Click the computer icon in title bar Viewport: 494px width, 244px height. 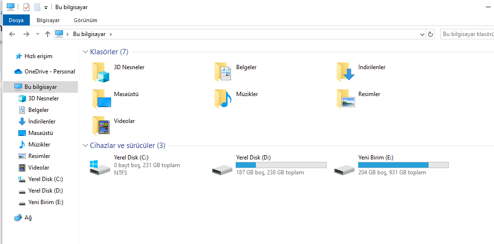tap(11, 7)
